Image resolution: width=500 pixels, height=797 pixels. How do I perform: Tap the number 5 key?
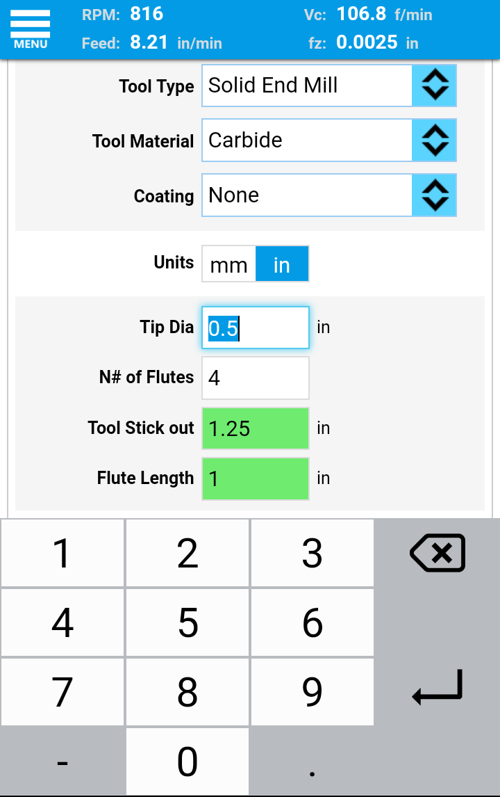187,622
